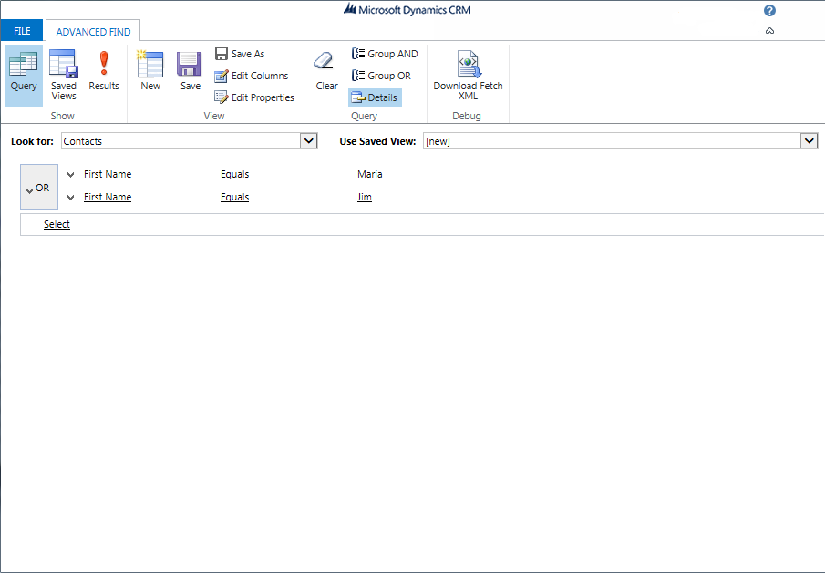Open the row menu for the Jim condition
This screenshot has height=573, width=825.
click(70, 198)
